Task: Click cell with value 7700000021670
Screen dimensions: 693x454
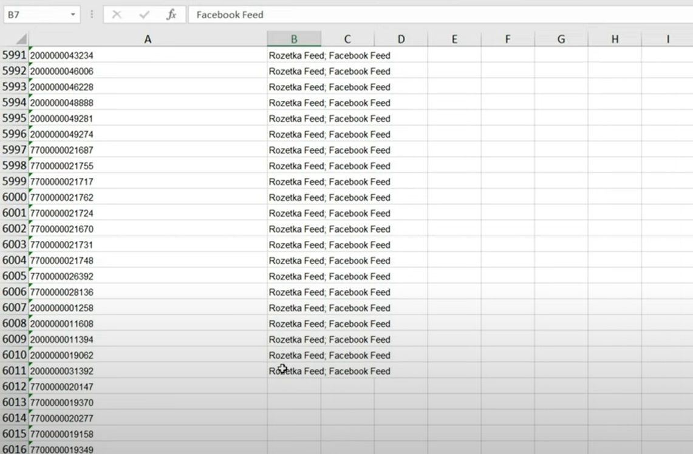Action: point(148,229)
